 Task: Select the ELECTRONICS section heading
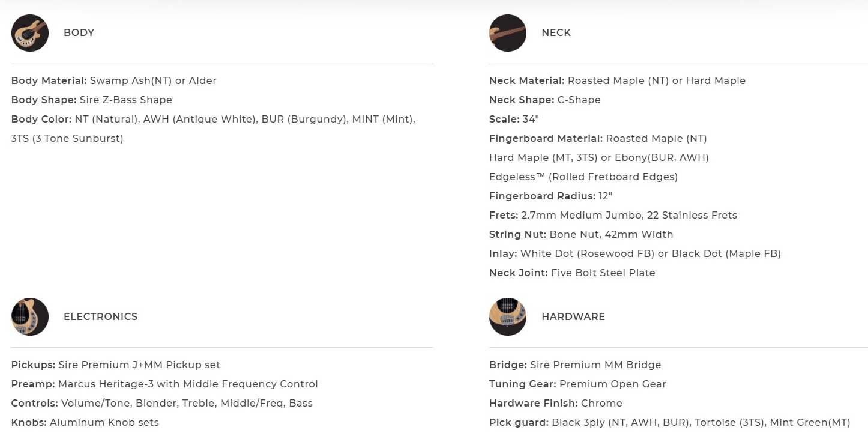(x=101, y=316)
